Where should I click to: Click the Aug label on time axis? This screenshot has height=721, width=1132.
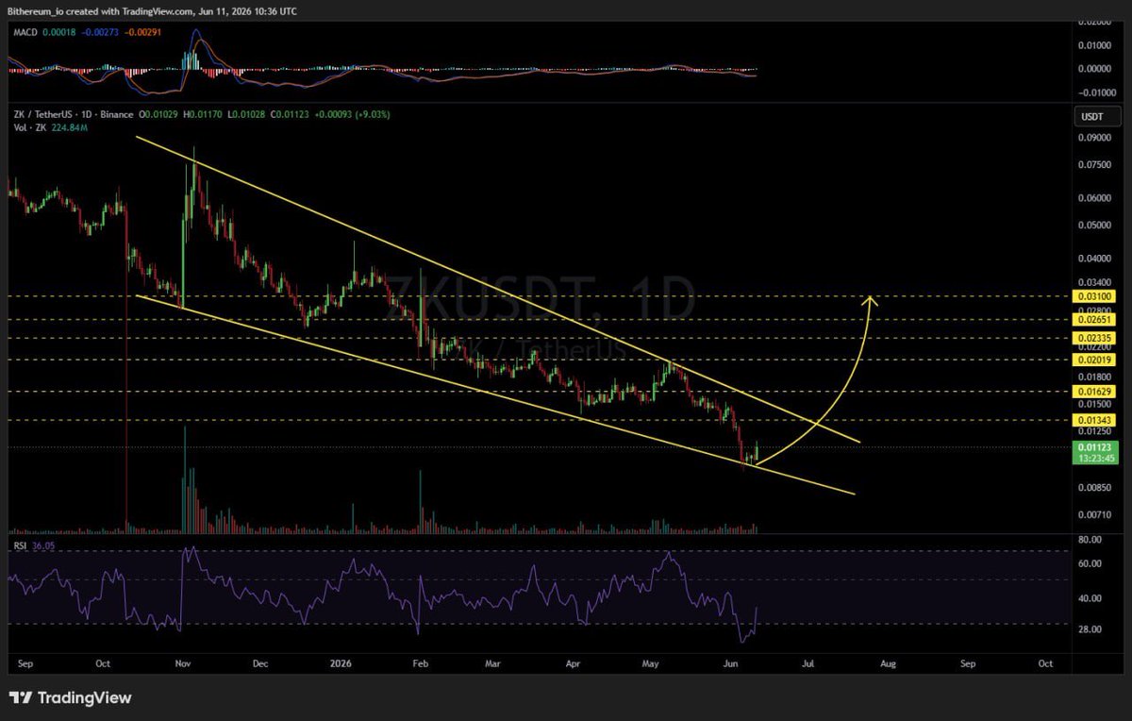[890, 664]
